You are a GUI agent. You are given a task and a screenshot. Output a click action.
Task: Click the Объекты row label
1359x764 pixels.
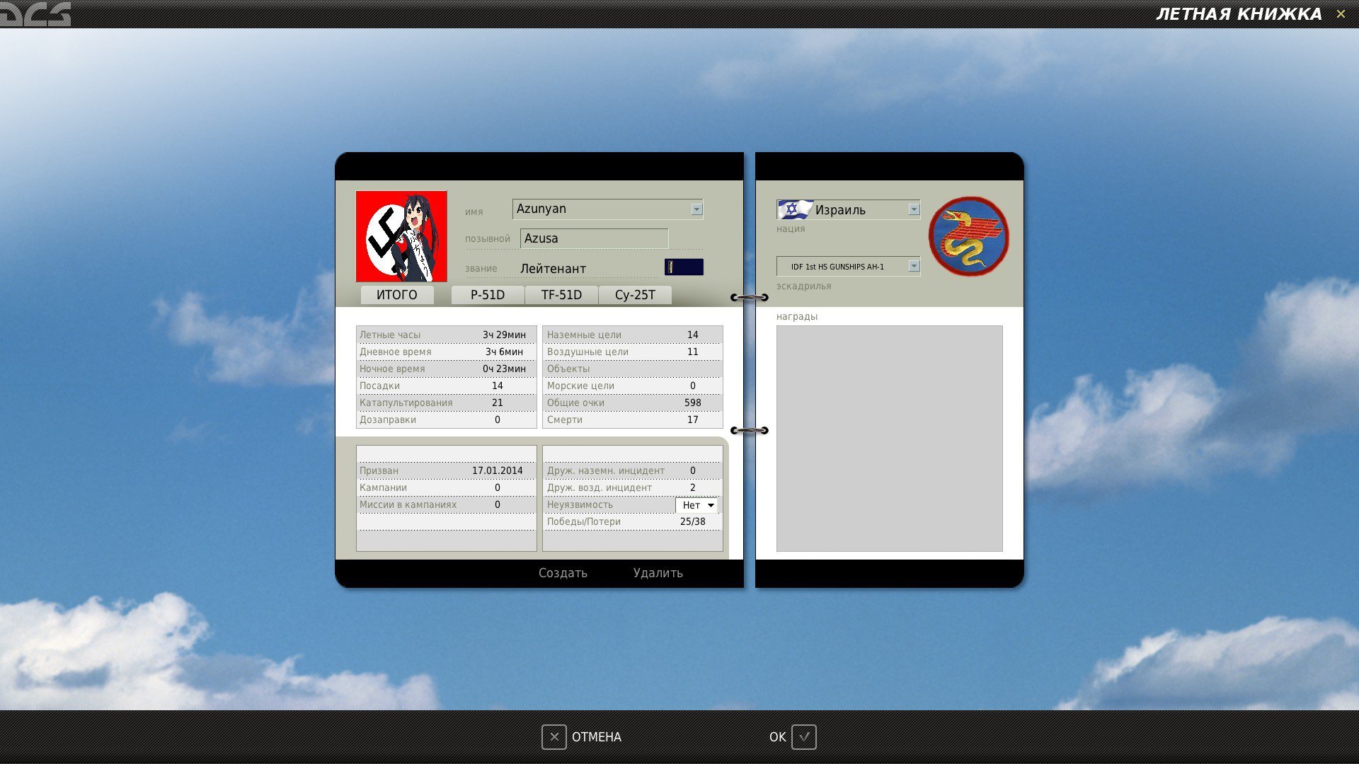[x=568, y=369]
